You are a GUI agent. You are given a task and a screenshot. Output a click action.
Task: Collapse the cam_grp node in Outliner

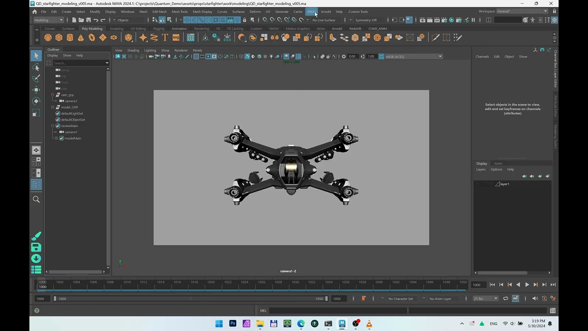point(53,95)
